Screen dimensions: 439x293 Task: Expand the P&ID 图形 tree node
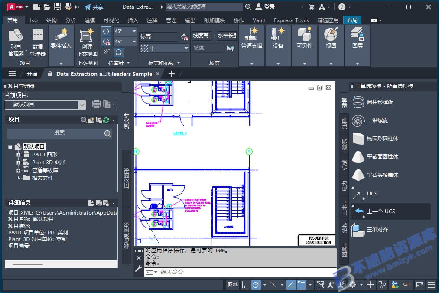coord(18,155)
